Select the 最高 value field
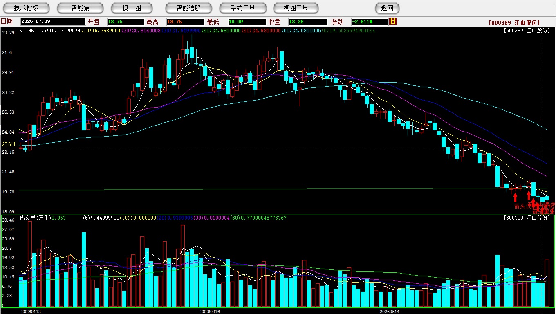This screenshot has height=314, width=556. [185, 22]
